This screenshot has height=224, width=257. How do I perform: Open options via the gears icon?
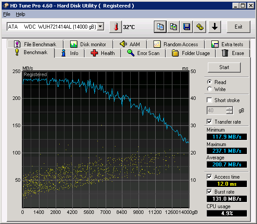pos(200,27)
